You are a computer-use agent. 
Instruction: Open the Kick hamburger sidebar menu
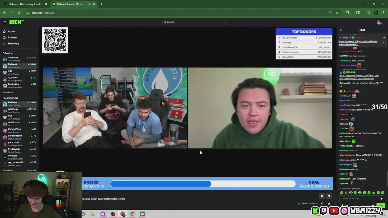(x=5, y=22)
